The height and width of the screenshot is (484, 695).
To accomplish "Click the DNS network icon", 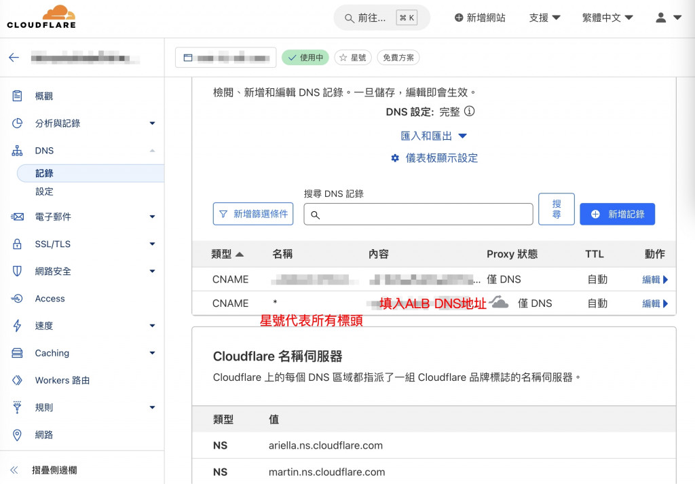I will point(17,151).
